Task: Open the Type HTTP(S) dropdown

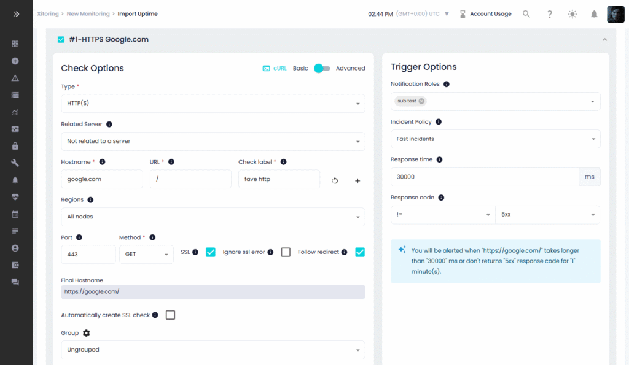Action: pyautogui.click(x=213, y=103)
